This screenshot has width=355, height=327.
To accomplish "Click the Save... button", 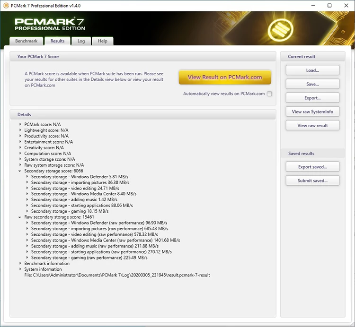I will point(312,84).
